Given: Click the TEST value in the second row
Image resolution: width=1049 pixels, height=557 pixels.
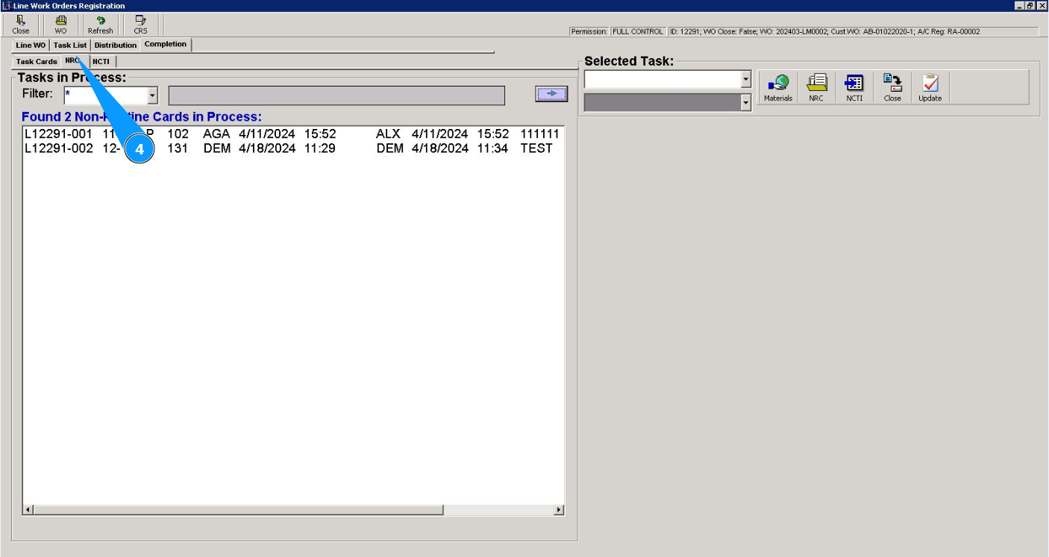Looking at the screenshot, I should pyautogui.click(x=536, y=148).
